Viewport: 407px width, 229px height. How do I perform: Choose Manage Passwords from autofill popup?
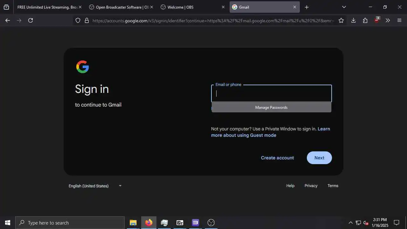[271, 107]
